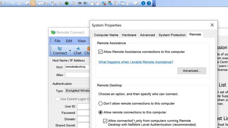The width and height of the screenshot is (228, 128).
Task: Open help via blue question mark icon
Action: pyautogui.click(x=149, y=3)
